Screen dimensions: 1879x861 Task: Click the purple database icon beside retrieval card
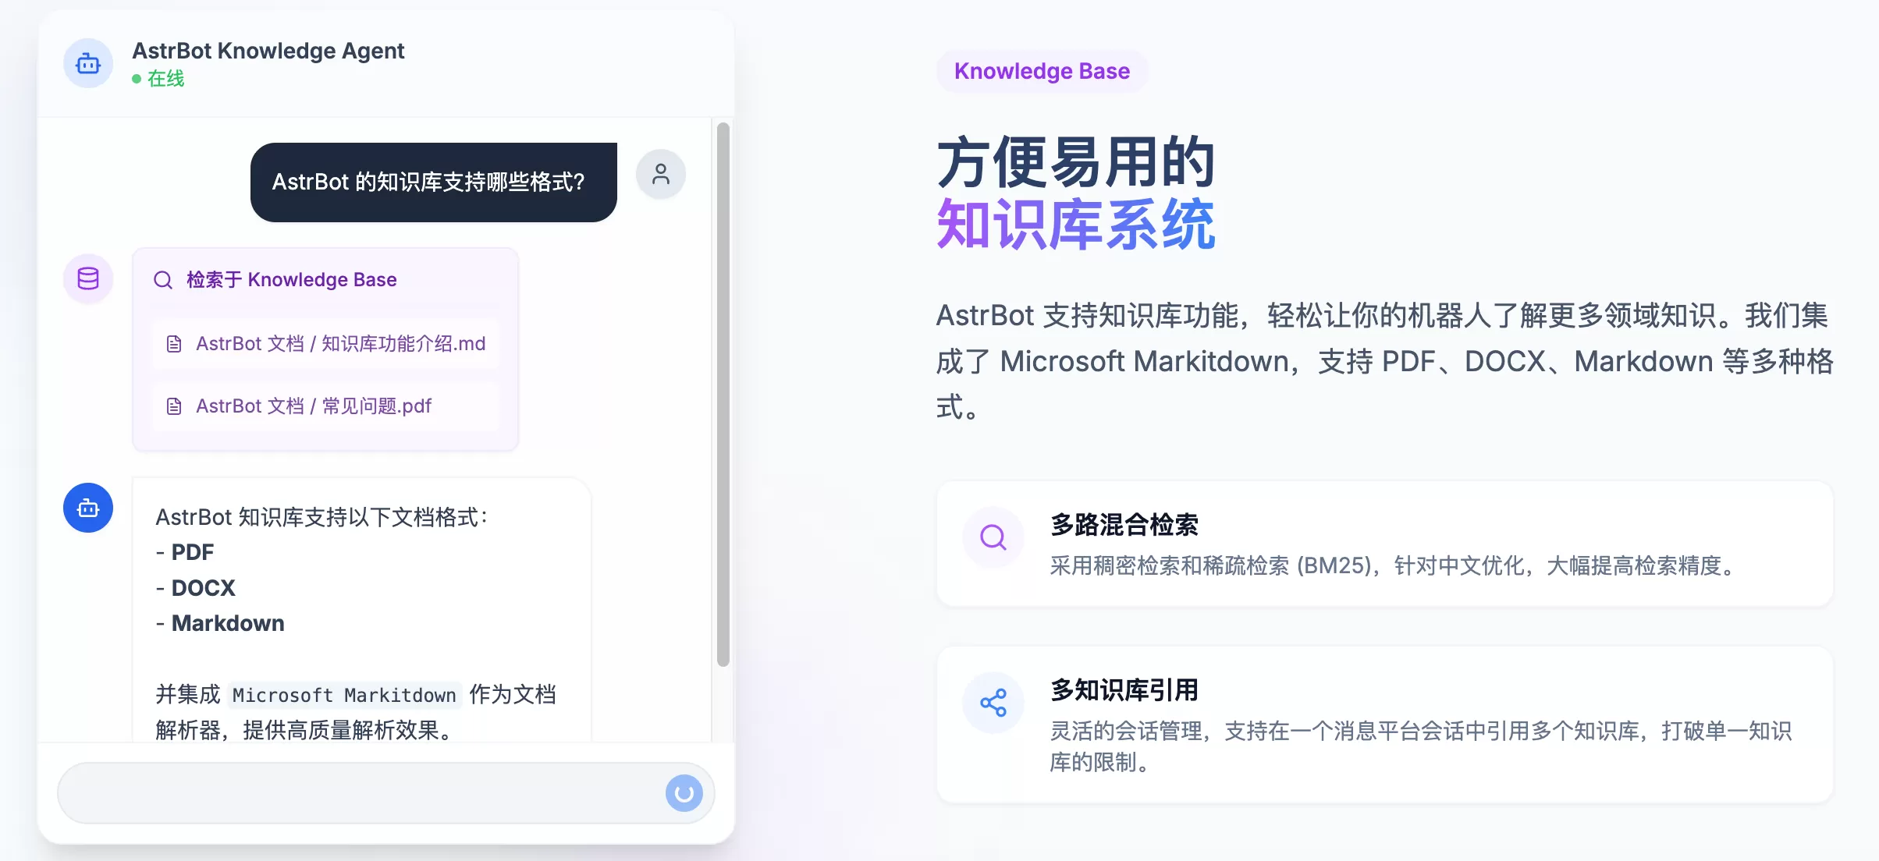tap(88, 278)
